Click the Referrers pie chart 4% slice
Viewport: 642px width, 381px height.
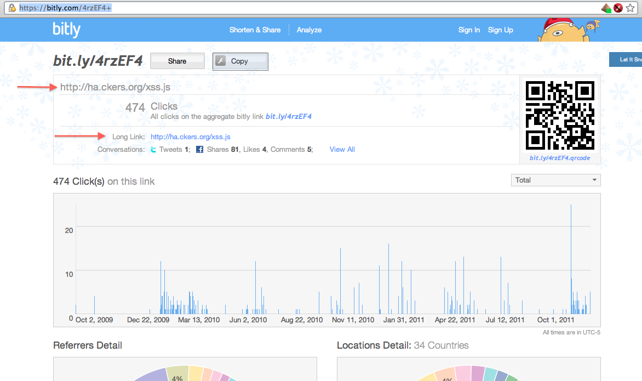[177, 374]
